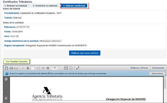The width and height of the screenshot is (167, 103).
Task: Click the 'Referencia:' label
Action: [x=10, y=27]
